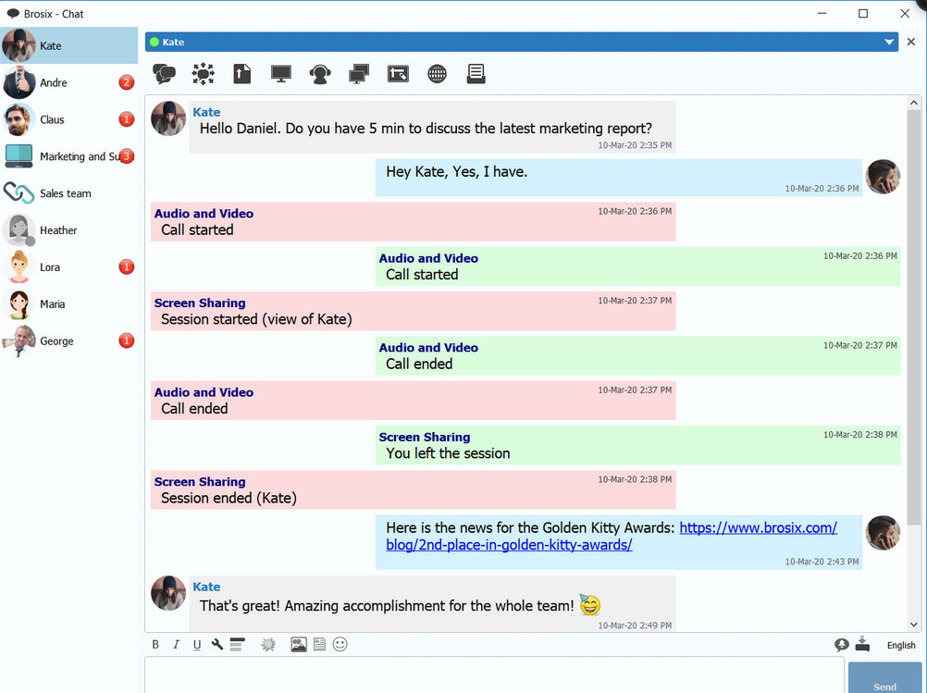Expand the Kate contact header dropdown arrow

click(889, 42)
